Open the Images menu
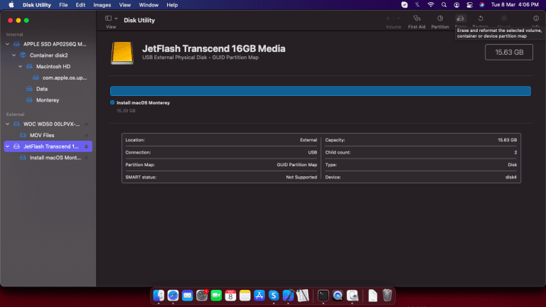The width and height of the screenshot is (546, 307). coord(102,5)
